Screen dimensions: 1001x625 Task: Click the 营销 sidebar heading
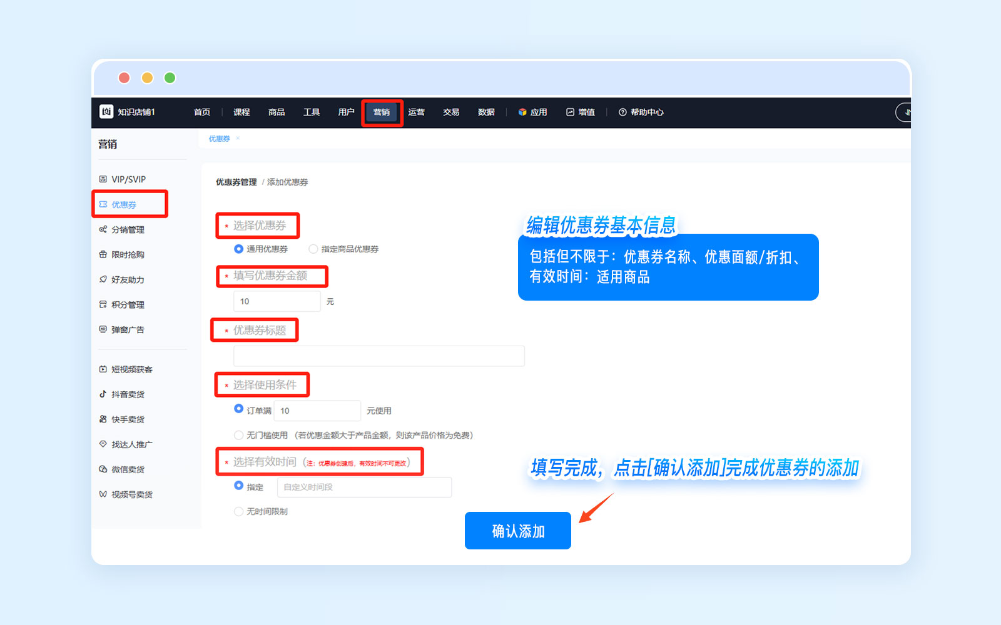pyautogui.click(x=108, y=144)
